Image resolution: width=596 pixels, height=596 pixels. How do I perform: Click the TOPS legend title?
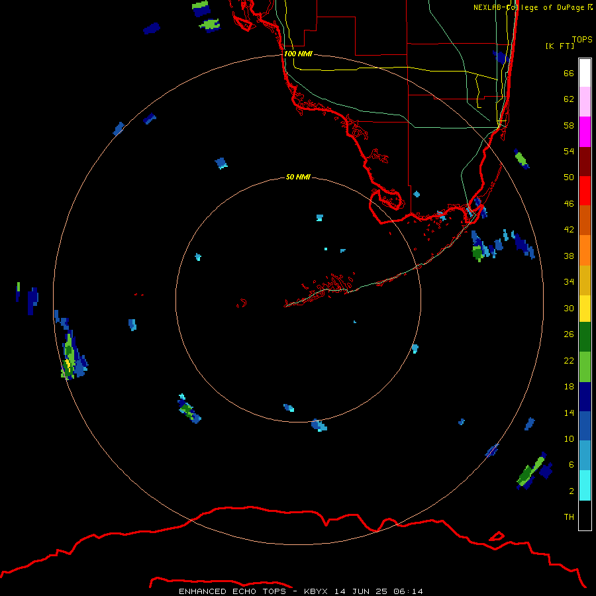pyautogui.click(x=582, y=39)
